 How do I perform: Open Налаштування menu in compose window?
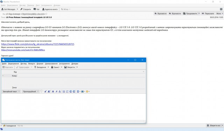(51, 64)
